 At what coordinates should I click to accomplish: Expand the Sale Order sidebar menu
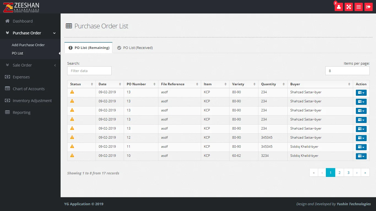coord(30,65)
